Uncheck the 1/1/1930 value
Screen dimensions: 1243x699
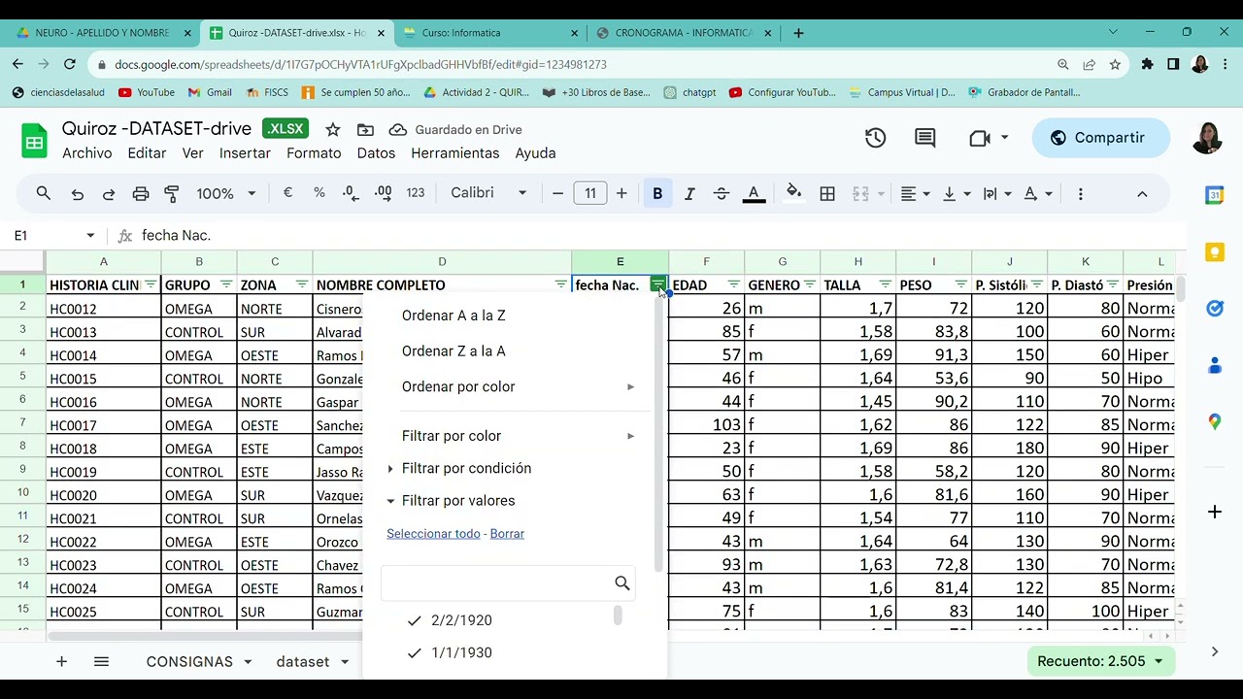click(x=415, y=653)
